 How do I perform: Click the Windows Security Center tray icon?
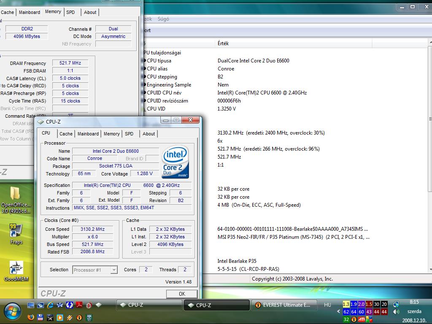369,319
